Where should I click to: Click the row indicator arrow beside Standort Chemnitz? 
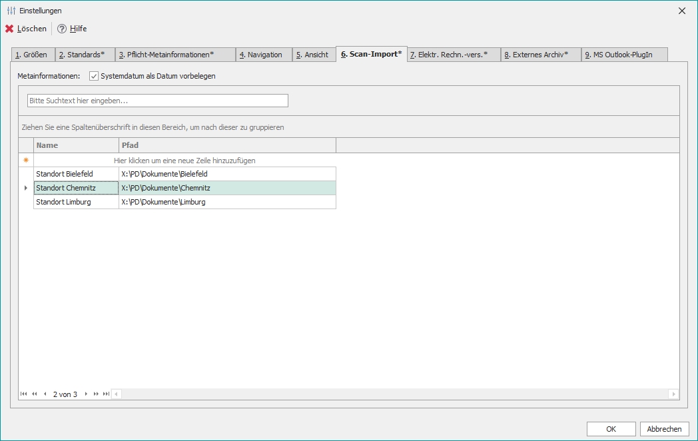25,188
